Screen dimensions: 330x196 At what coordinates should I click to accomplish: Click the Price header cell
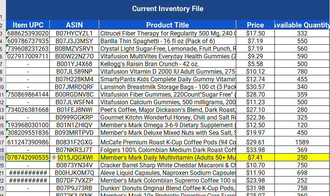[255, 25]
